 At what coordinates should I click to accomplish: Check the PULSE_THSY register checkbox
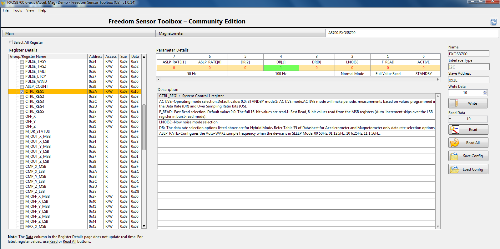22,62
